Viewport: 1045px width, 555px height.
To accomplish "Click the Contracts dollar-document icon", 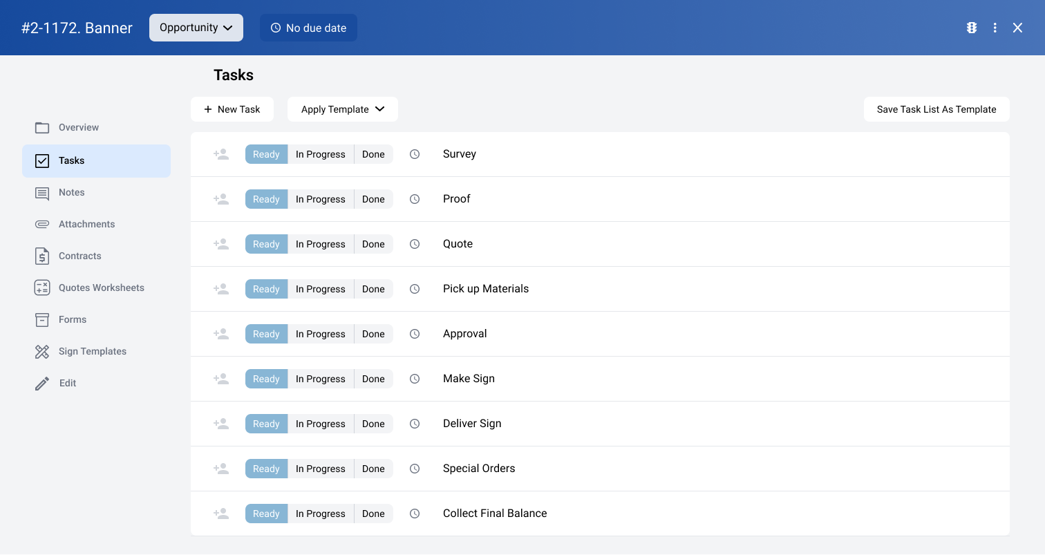I will [42, 256].
